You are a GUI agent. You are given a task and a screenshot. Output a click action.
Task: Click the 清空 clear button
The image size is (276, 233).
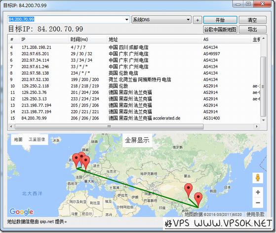pos(252,20)
